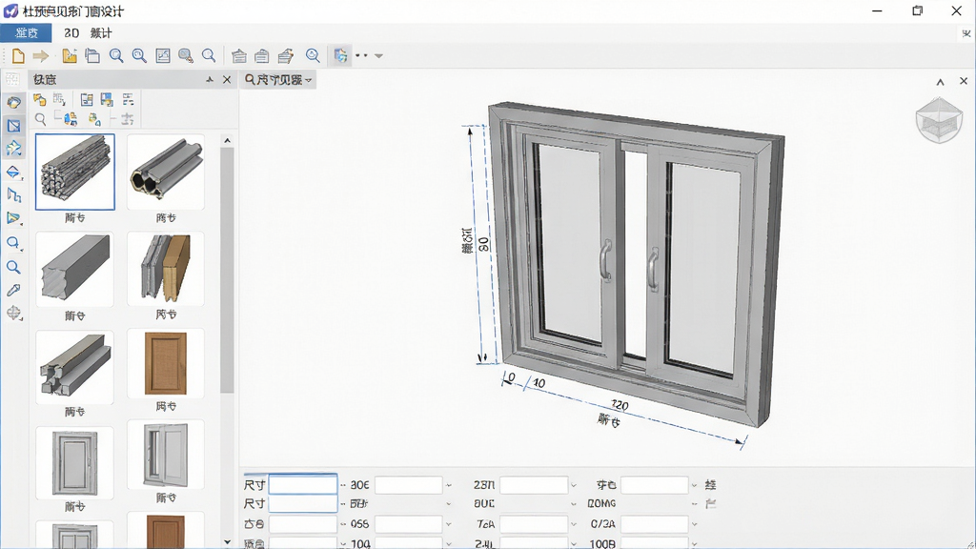This screenshot has height=549, width=976.
Task: Open dropdown arrow of the 23N field
Action: [x=573, y=485]
